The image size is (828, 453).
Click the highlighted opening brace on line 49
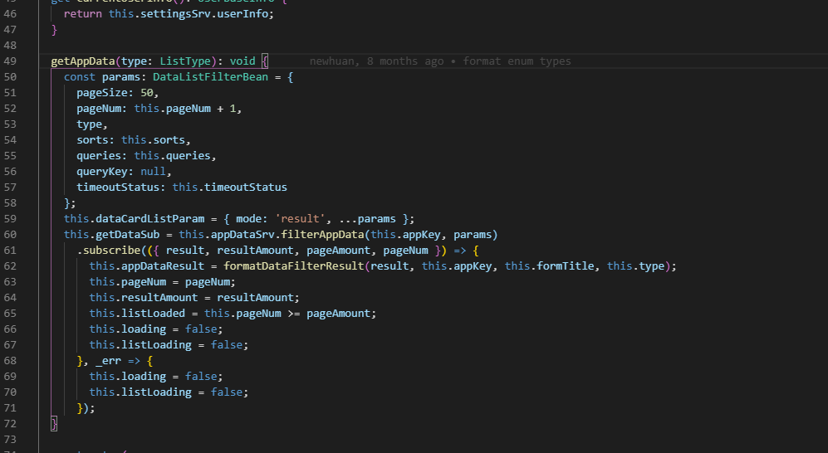click(x=265, y=61)
